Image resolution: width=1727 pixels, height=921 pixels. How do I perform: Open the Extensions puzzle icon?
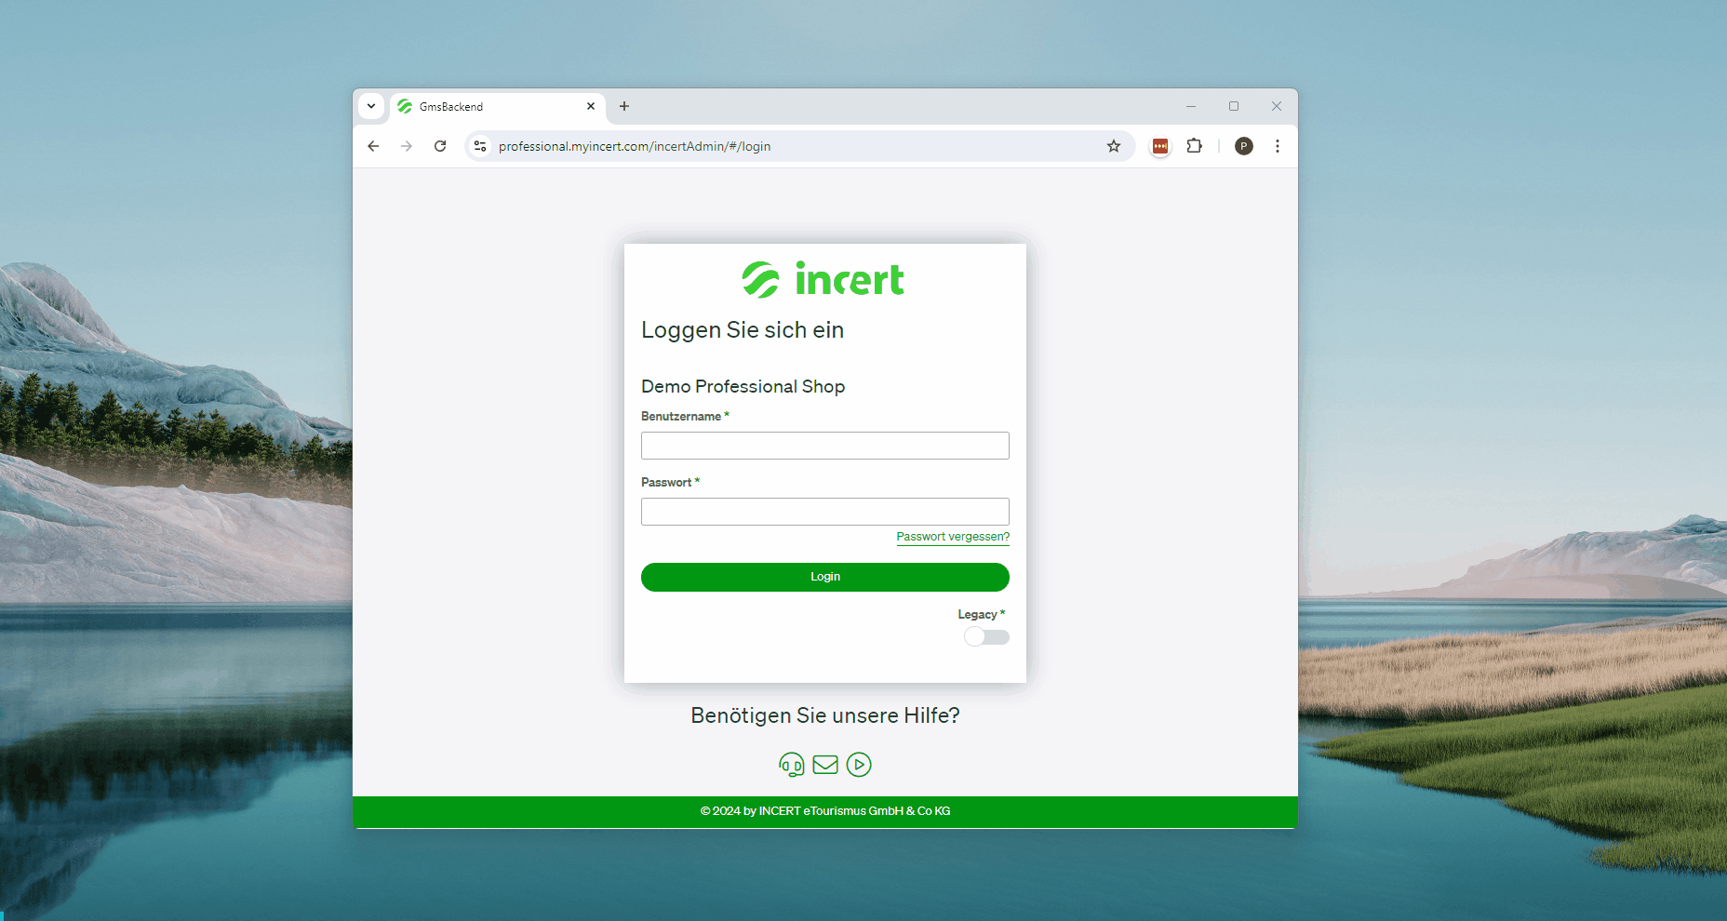pyautogui.click(x=1195, y=146)
